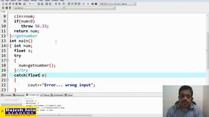Click the Save All toolbar icon
209x117 pixels.
click(13, 4)
